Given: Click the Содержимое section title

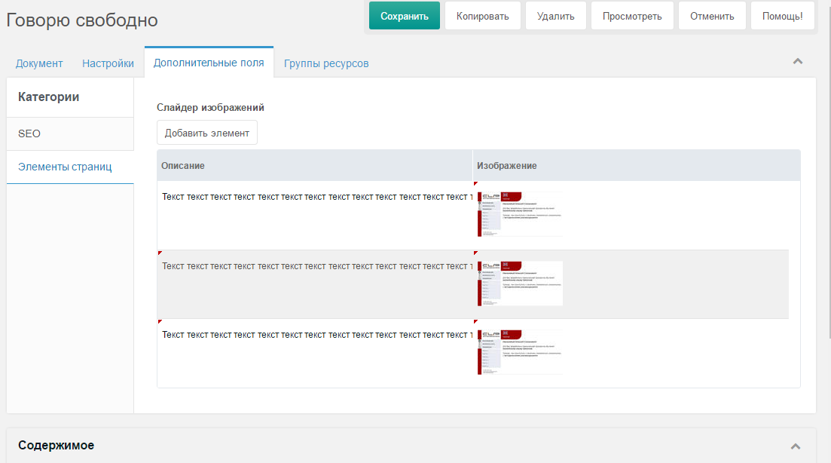Looking at the screenshot, I should coord(57,446).
